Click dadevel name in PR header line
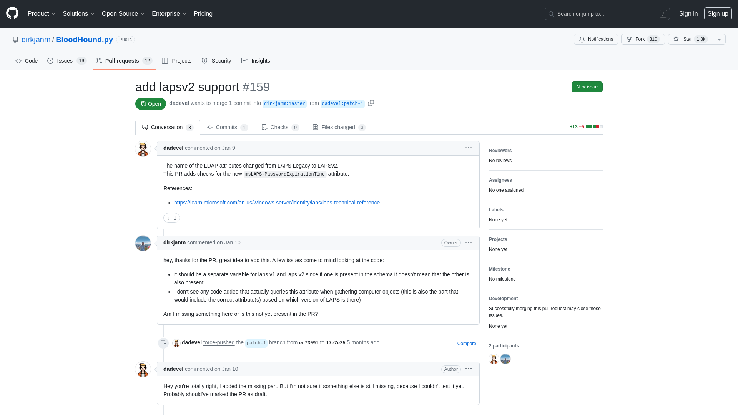The height and width of the screenshot is (415, 738). [x=179, y=103]
